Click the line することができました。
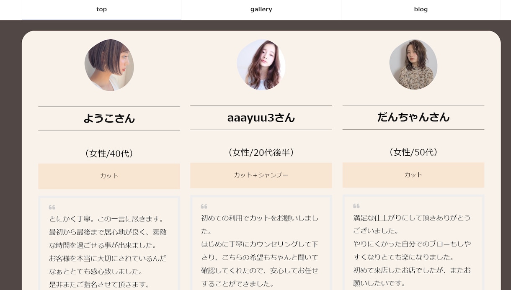This screenshot has height=290, width=511. [237, 284]
